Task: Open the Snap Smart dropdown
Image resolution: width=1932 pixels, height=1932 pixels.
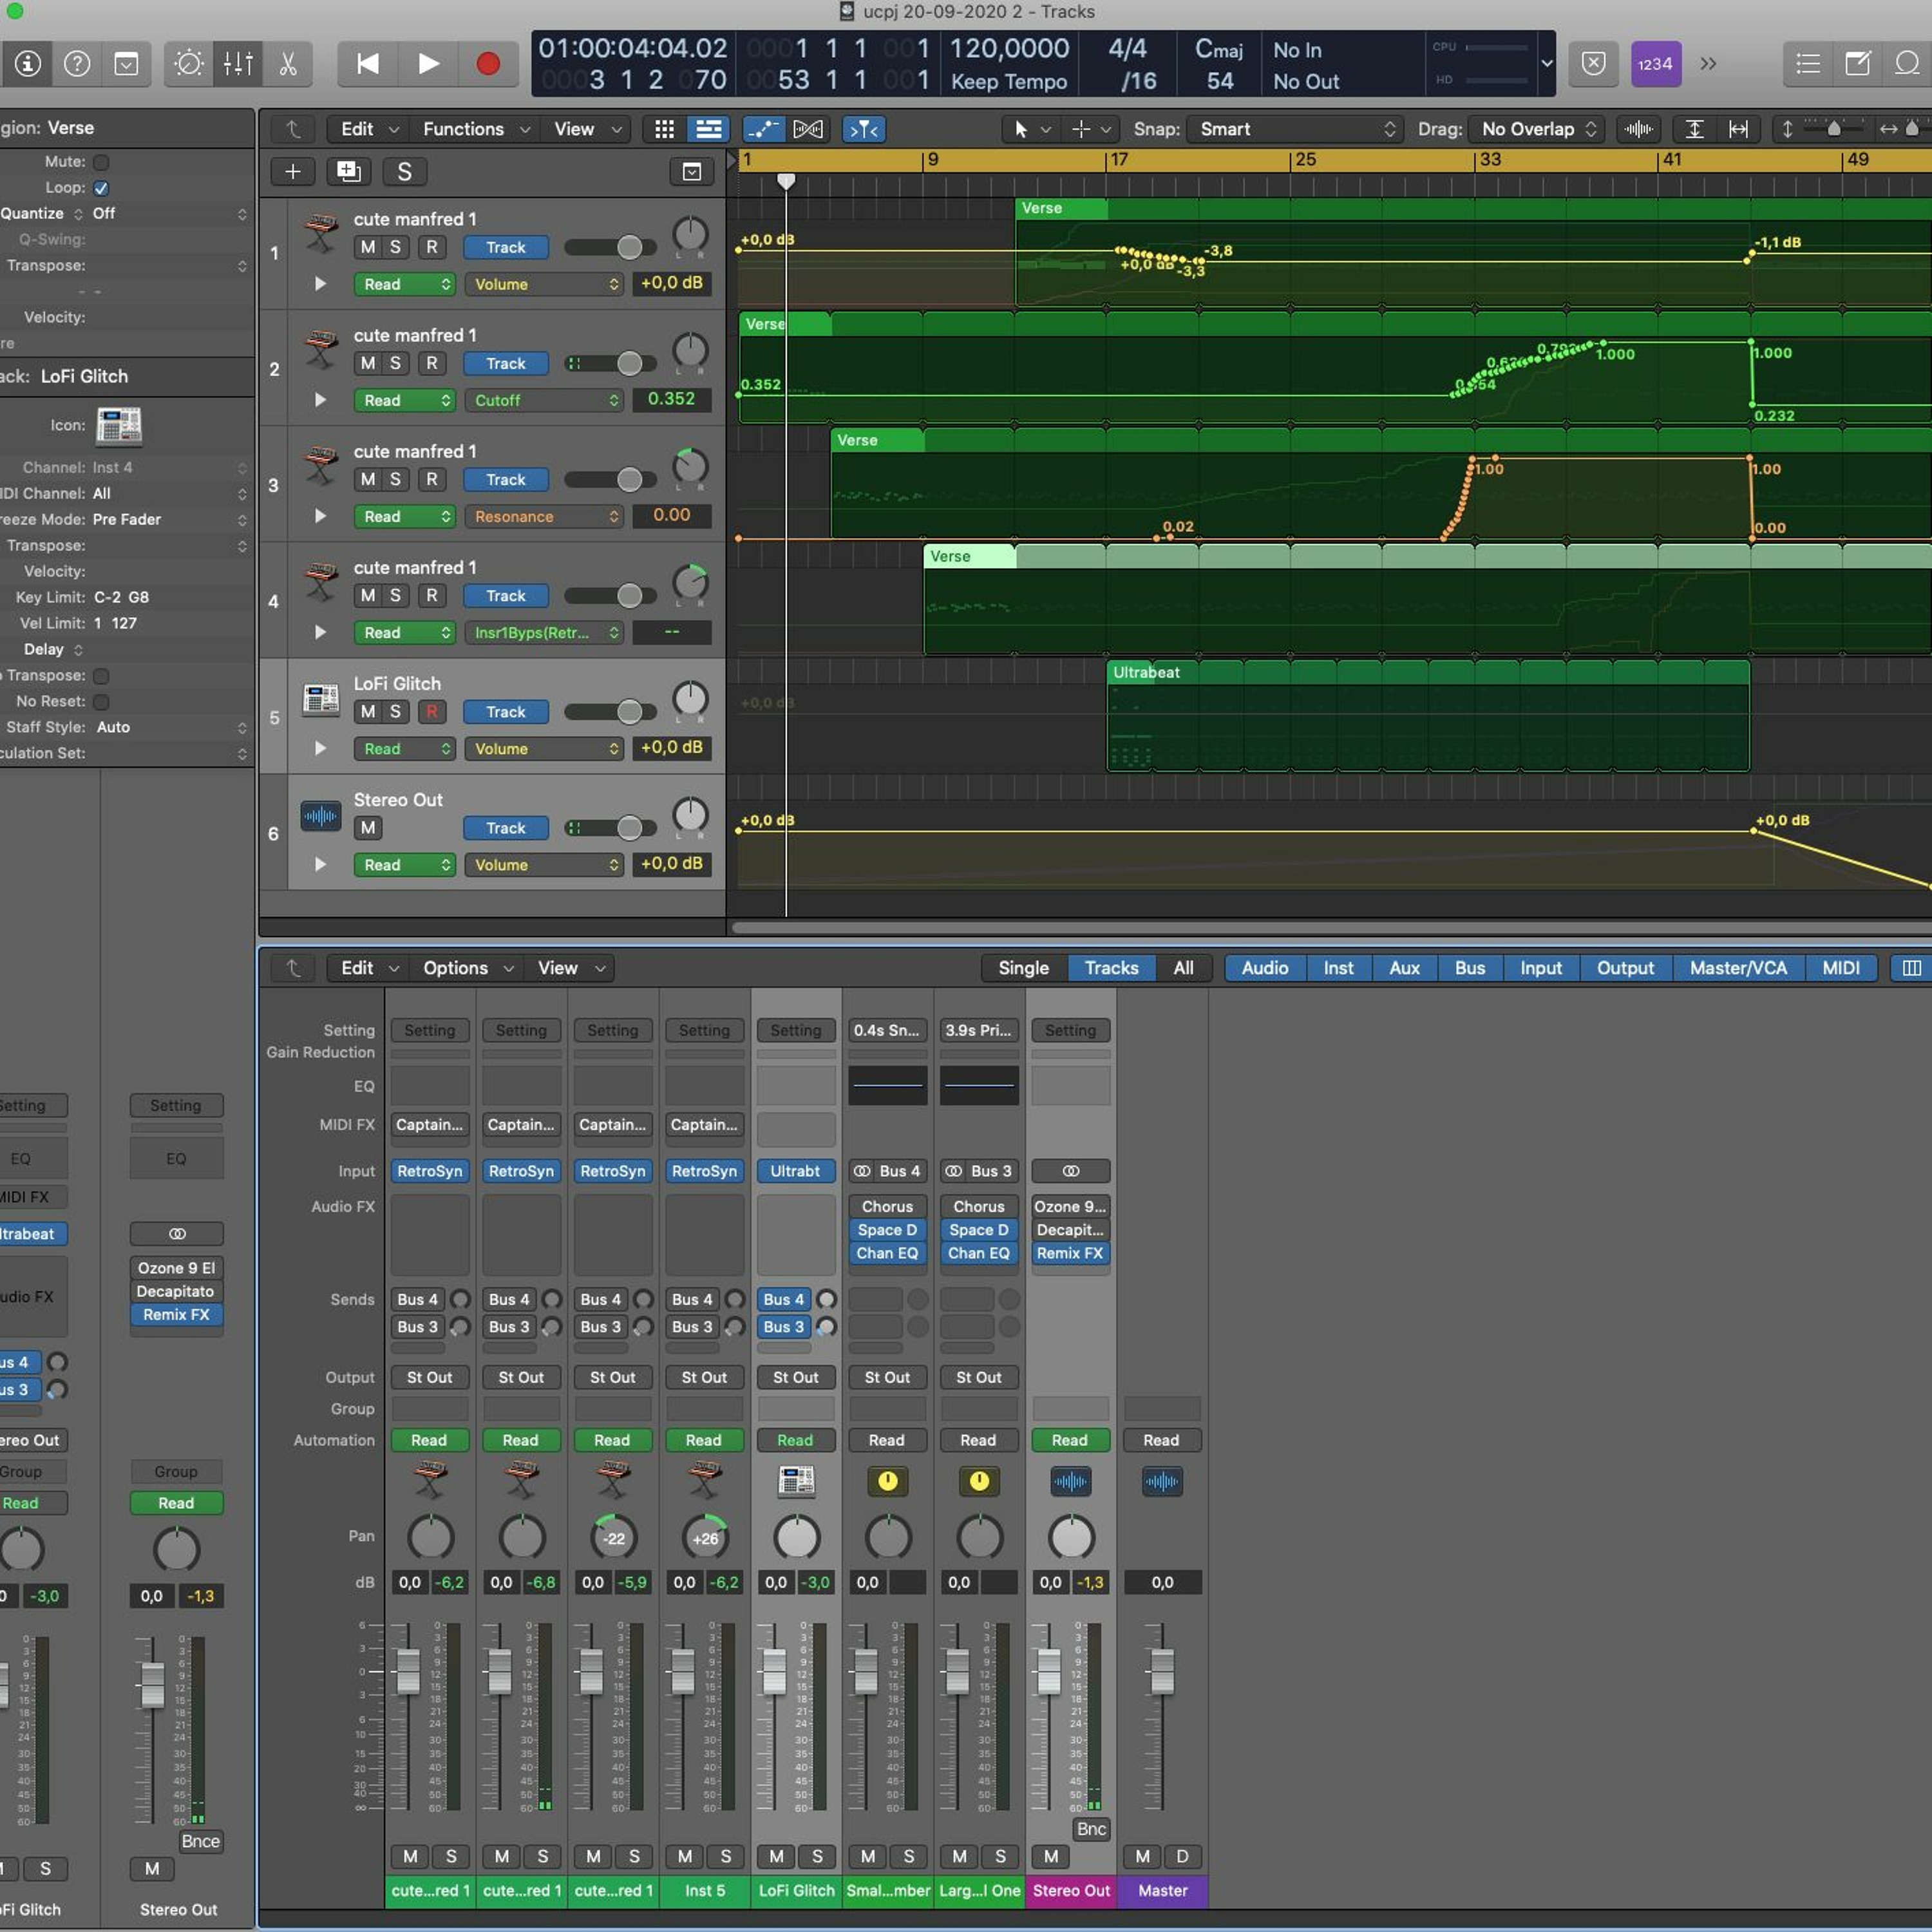Action: tap(1296, 129)
